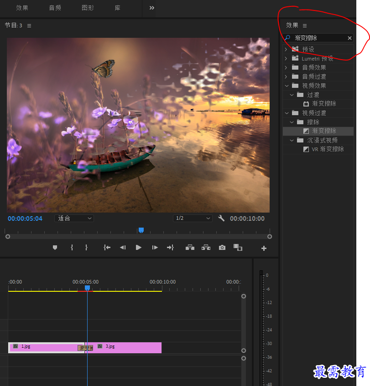Open the 适合 zoom level dropdown
The height and width of the screenshot is (386, 370).
(x=74, y=218)
